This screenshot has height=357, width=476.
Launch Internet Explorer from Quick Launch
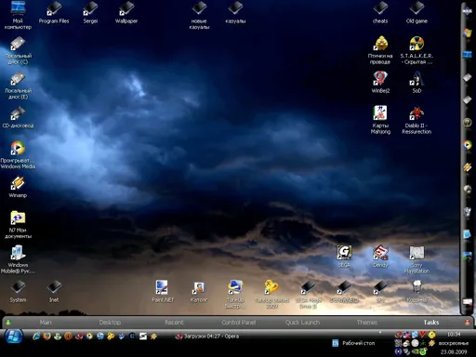[x=36, y=337]
